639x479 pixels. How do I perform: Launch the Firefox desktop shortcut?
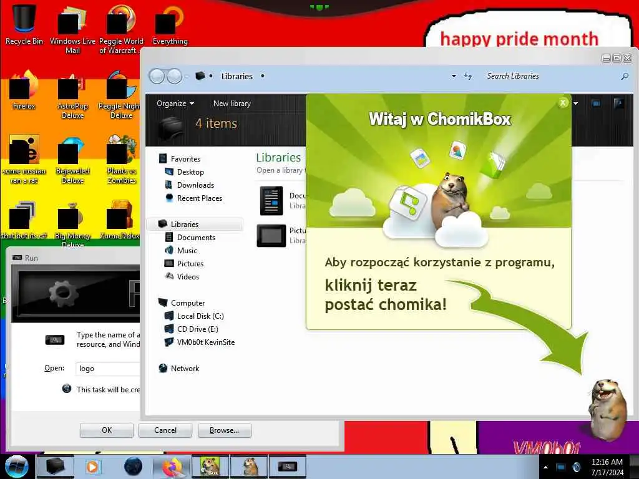(x=24, y=90)
